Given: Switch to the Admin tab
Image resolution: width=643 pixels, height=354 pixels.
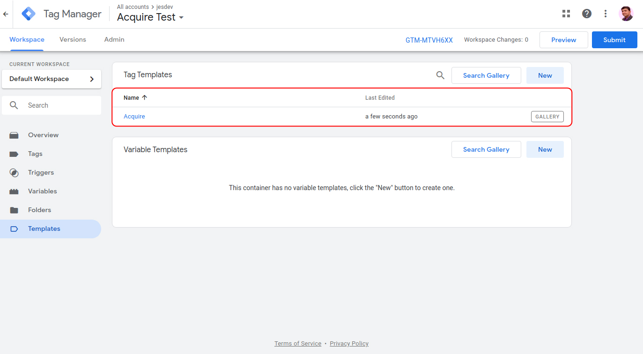Looking at the screenshot, I should point(114,40).
